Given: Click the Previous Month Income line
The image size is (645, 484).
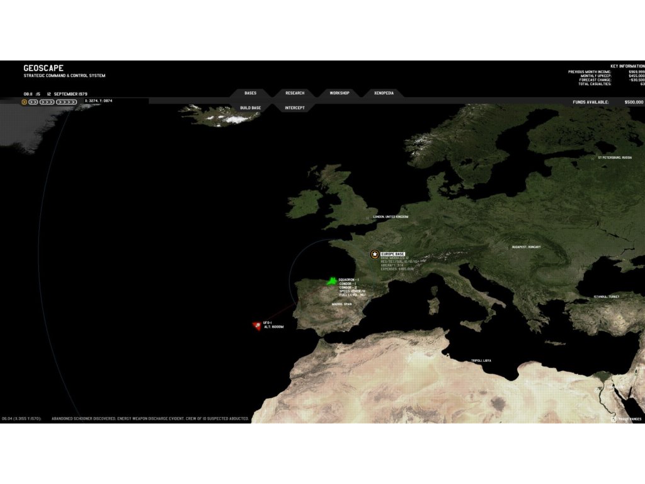Looking at the screenshot, I should pos(607,72).
